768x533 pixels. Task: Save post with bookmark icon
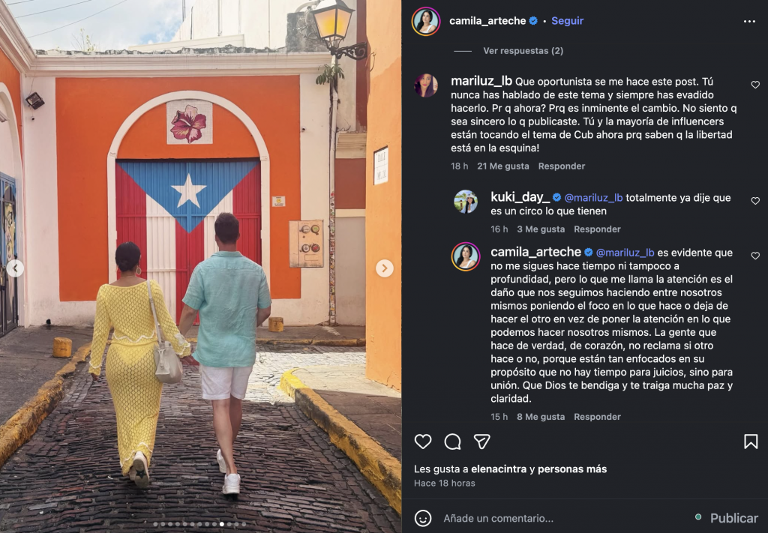(750, 442)
